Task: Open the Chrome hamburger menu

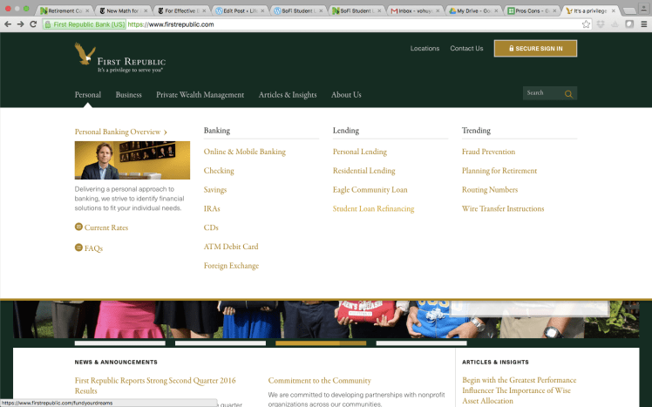Action: click(x=643, y=24)
